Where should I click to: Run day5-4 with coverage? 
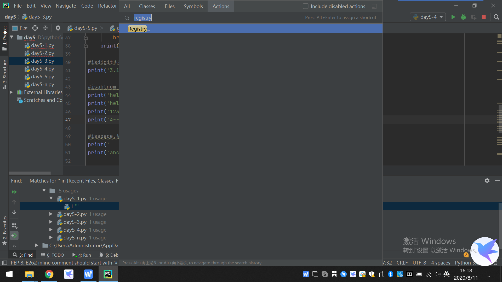pyautogui.click(x=473, y=17)
